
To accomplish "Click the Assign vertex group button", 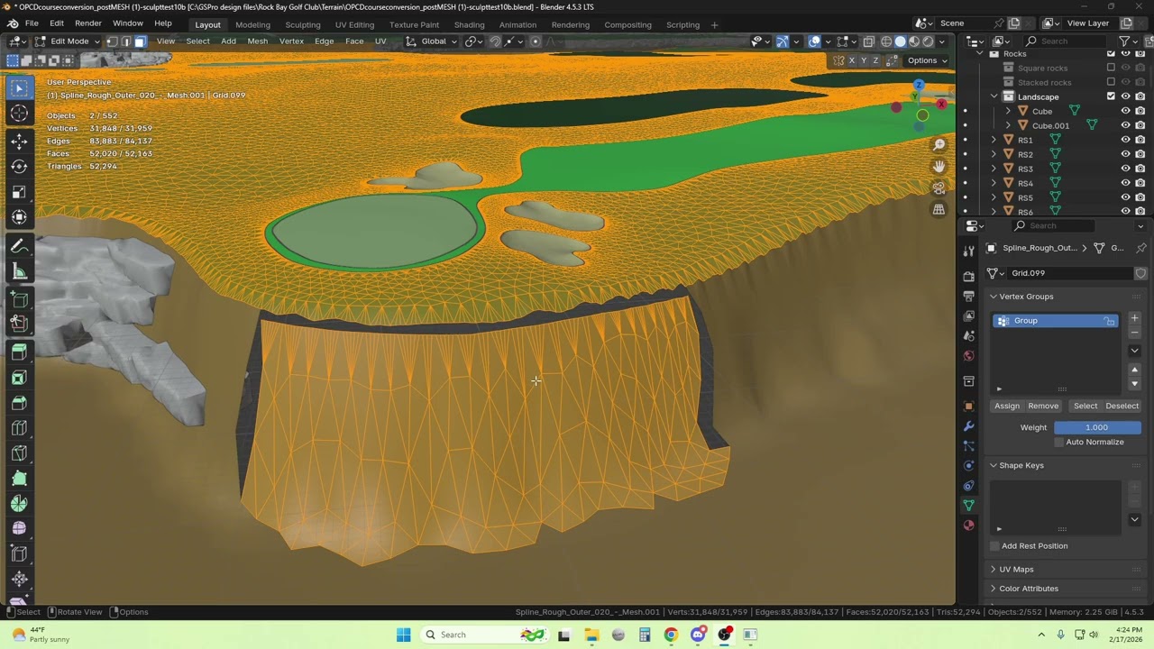I will [1007, 406].
